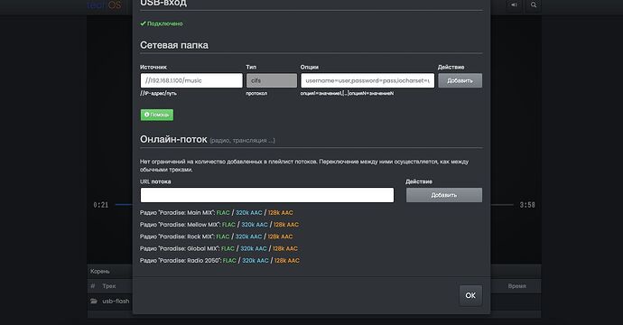
Task: Click the Корень root breadcrumb
Action: tap(99, 271)
